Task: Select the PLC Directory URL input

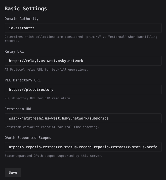Action: click(83, 89)
